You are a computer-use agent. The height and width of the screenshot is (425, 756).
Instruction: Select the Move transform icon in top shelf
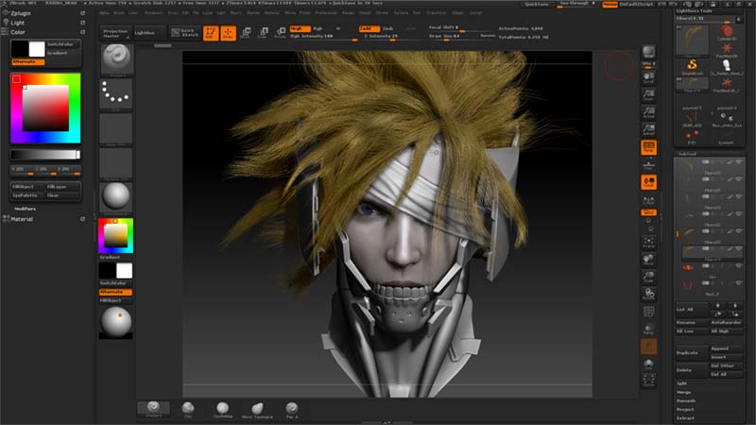pyautogui.click(x=246, y=33)
